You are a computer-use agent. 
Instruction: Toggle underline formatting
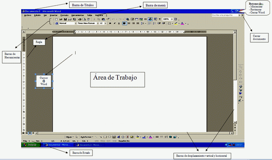(x=119, y=23)
